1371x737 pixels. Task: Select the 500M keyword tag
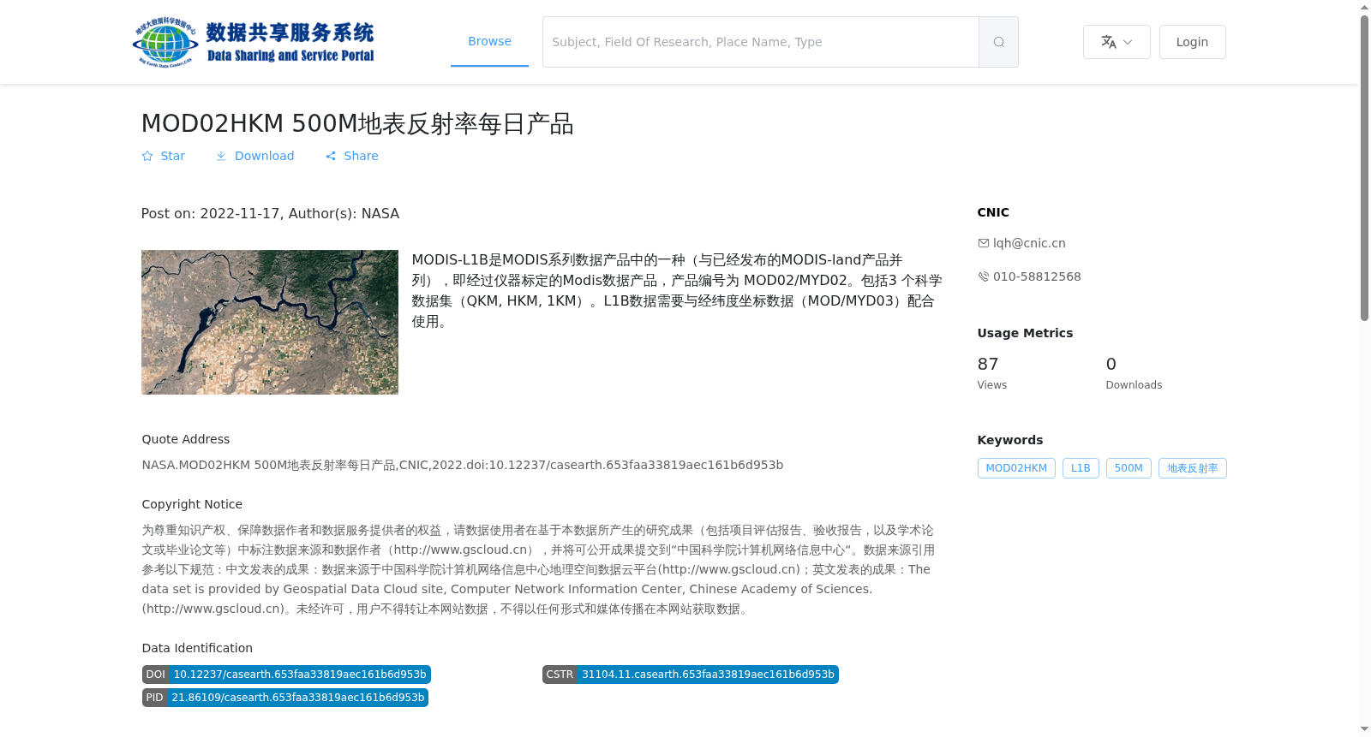[x=1129, y=468]
